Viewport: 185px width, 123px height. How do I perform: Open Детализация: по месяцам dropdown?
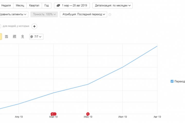(x=113, y=6)
